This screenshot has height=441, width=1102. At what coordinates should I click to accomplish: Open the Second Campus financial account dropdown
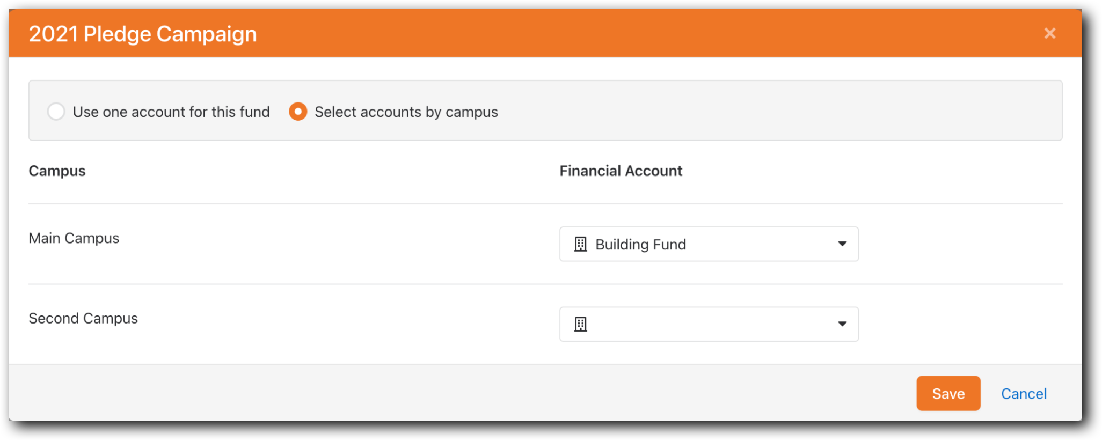(709, 324)
